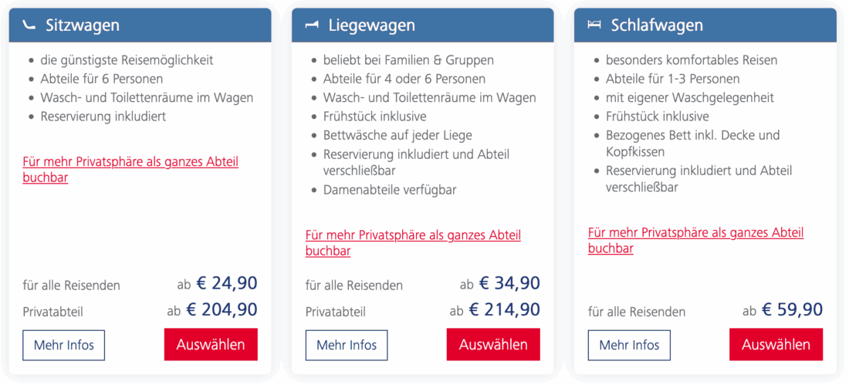Screen dimensions: 849x385
Task: Click the € 214,90 Privatabteil price
Action: tap(504, 310)
